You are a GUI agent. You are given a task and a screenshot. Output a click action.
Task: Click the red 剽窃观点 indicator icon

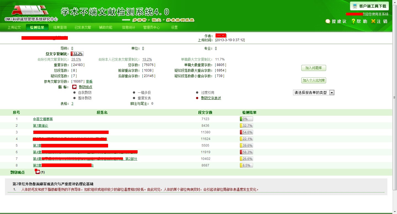click(74, 87)
